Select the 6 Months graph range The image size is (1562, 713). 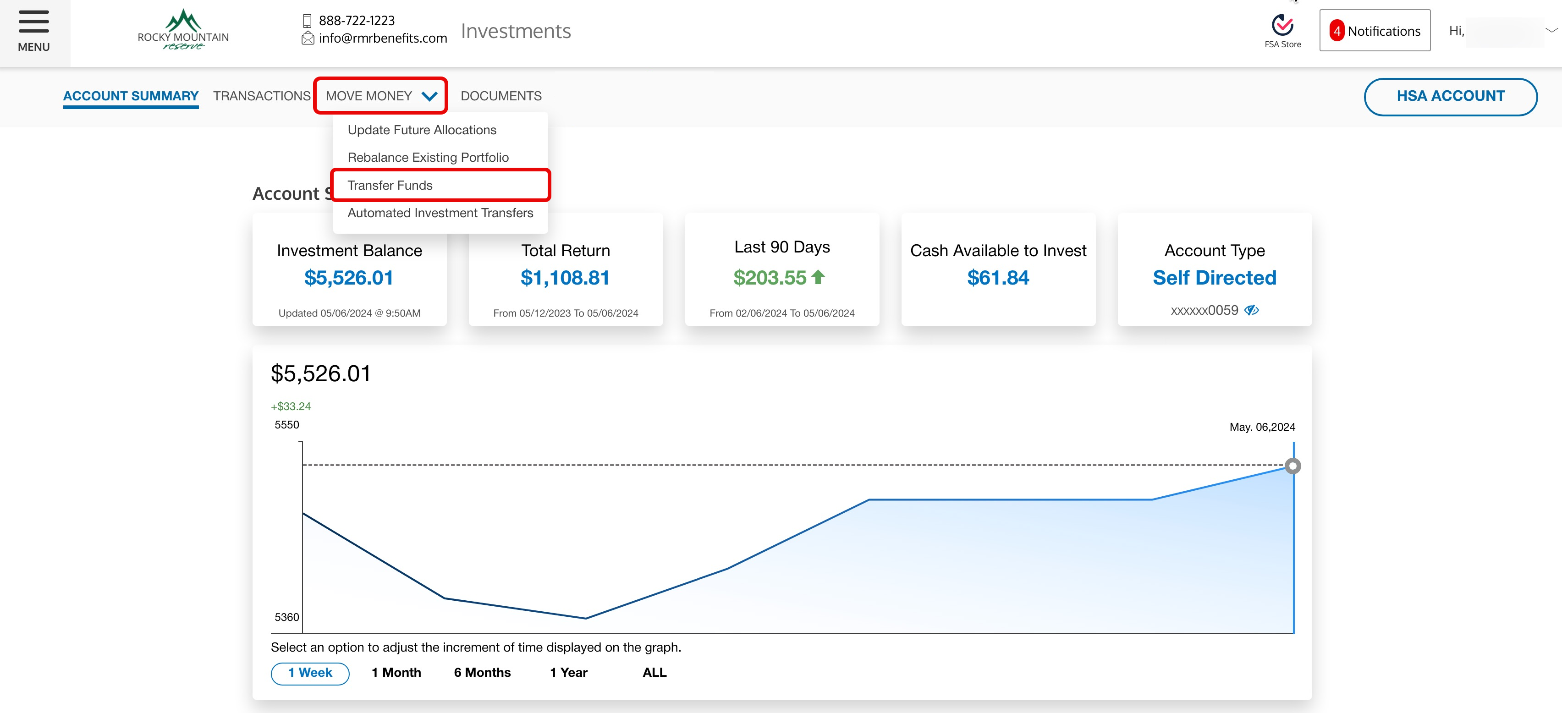click(x=482, y=673)
